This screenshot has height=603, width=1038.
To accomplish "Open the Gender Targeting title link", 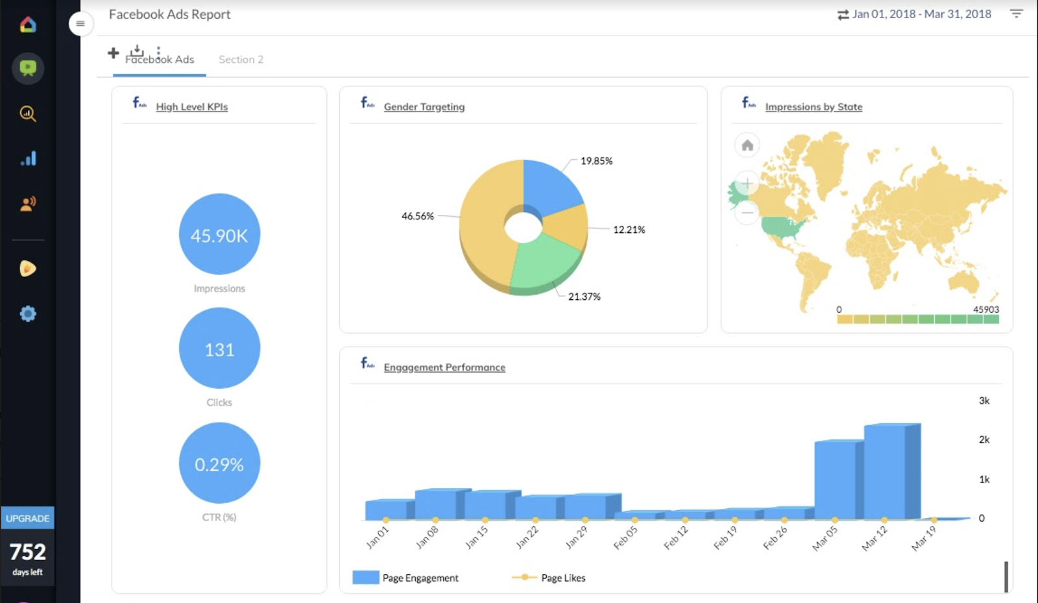I will pos(424,106).
